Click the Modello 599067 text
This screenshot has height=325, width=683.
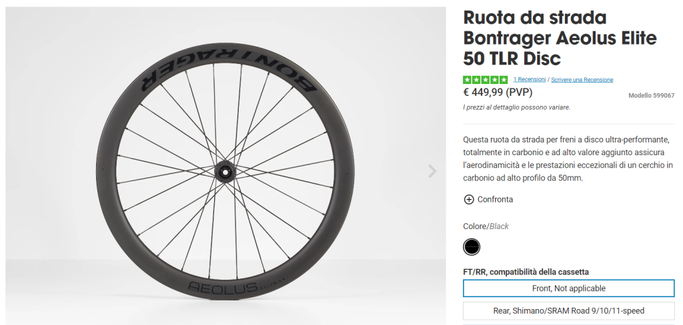(x=651, y=95)
